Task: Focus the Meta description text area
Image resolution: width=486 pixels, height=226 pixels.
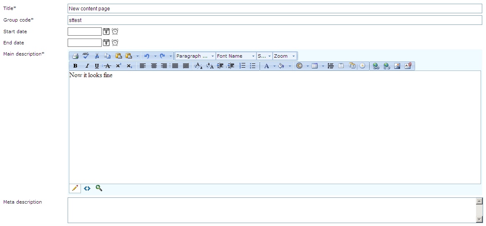Action: pos(272,210)
